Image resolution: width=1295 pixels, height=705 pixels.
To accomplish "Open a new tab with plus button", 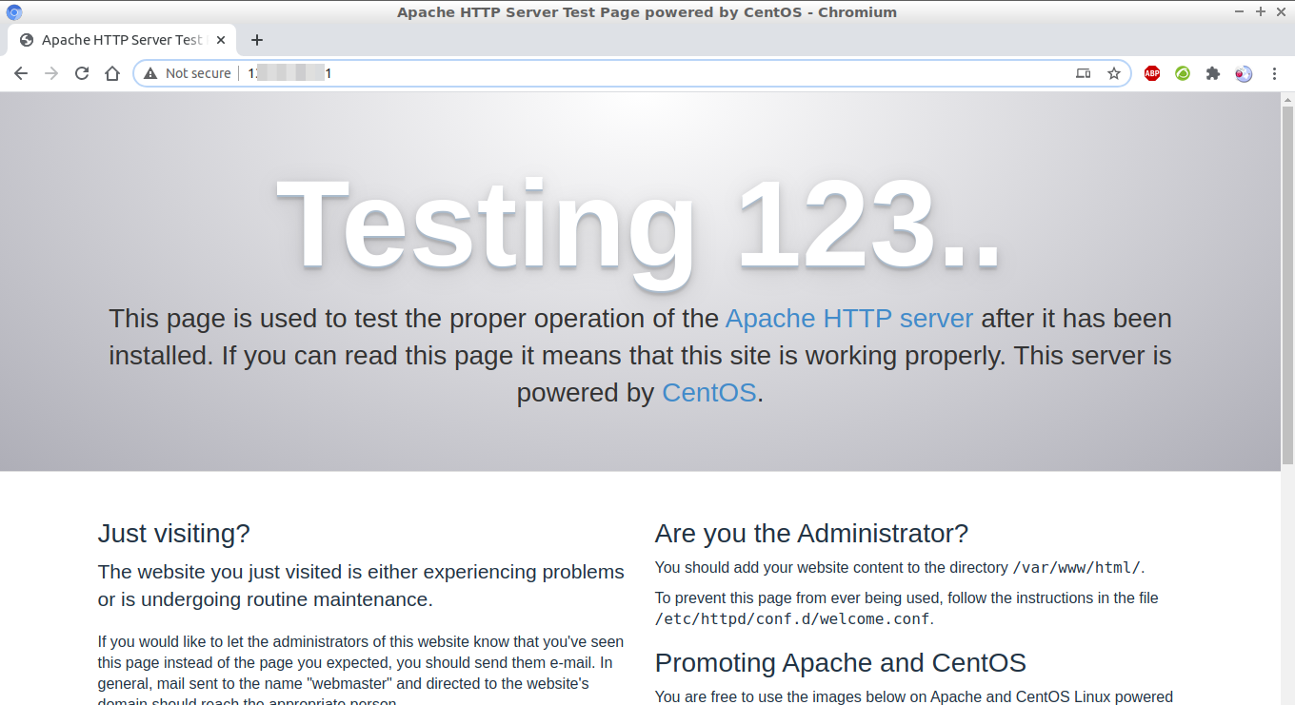I will pyautogui.click(x=257, y=40).
